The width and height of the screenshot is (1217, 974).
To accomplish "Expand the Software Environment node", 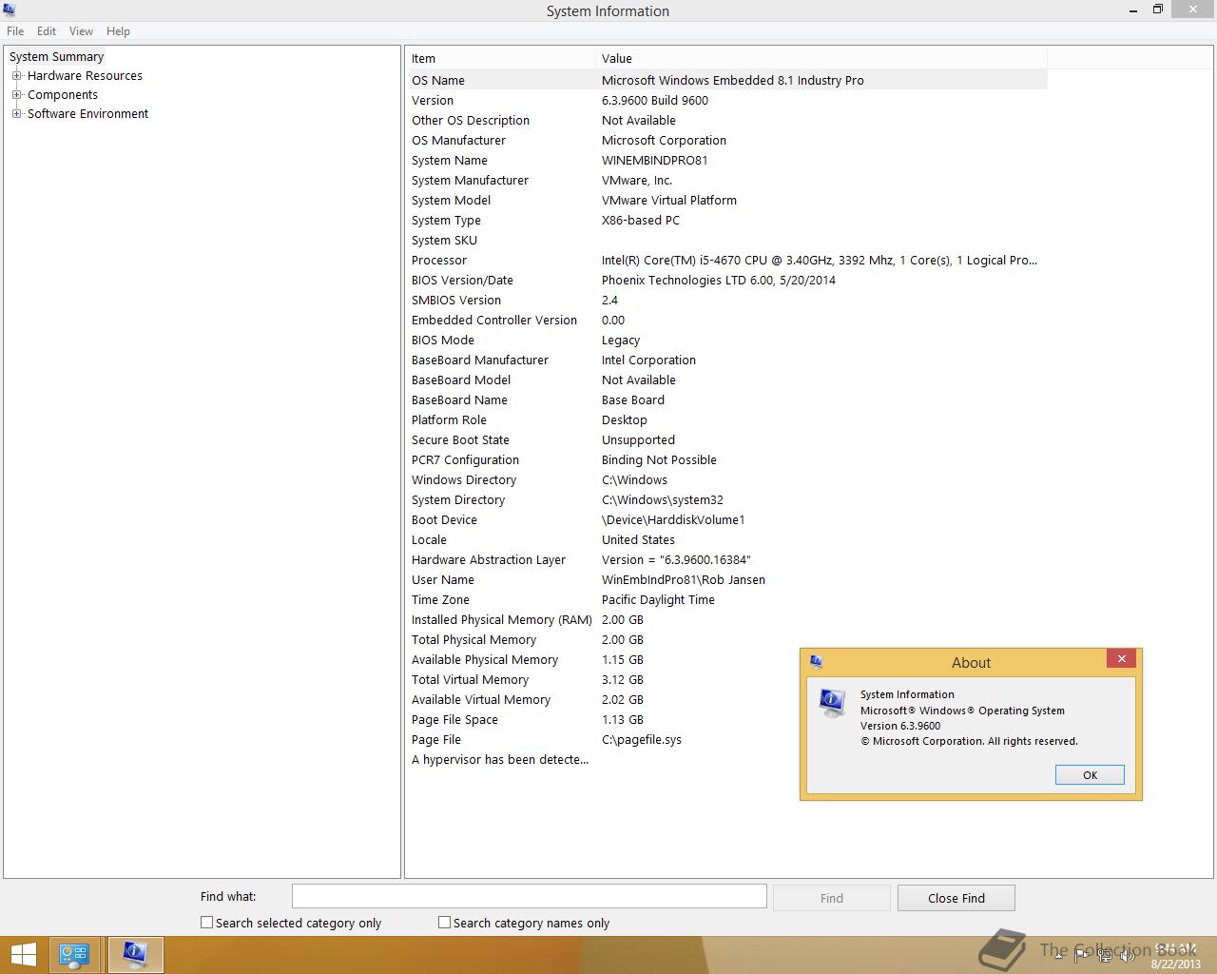I will click(x=16, y=114).
